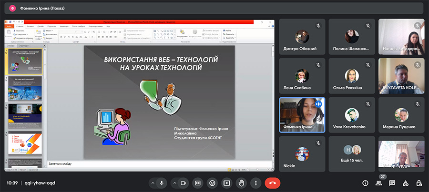Raise your hand in the meeting
429x192 pixels.
242,183
